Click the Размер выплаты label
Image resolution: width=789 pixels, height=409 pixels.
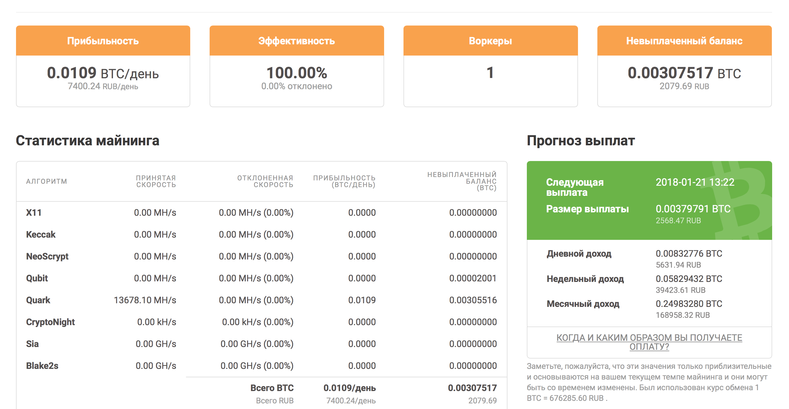point(588,209)
